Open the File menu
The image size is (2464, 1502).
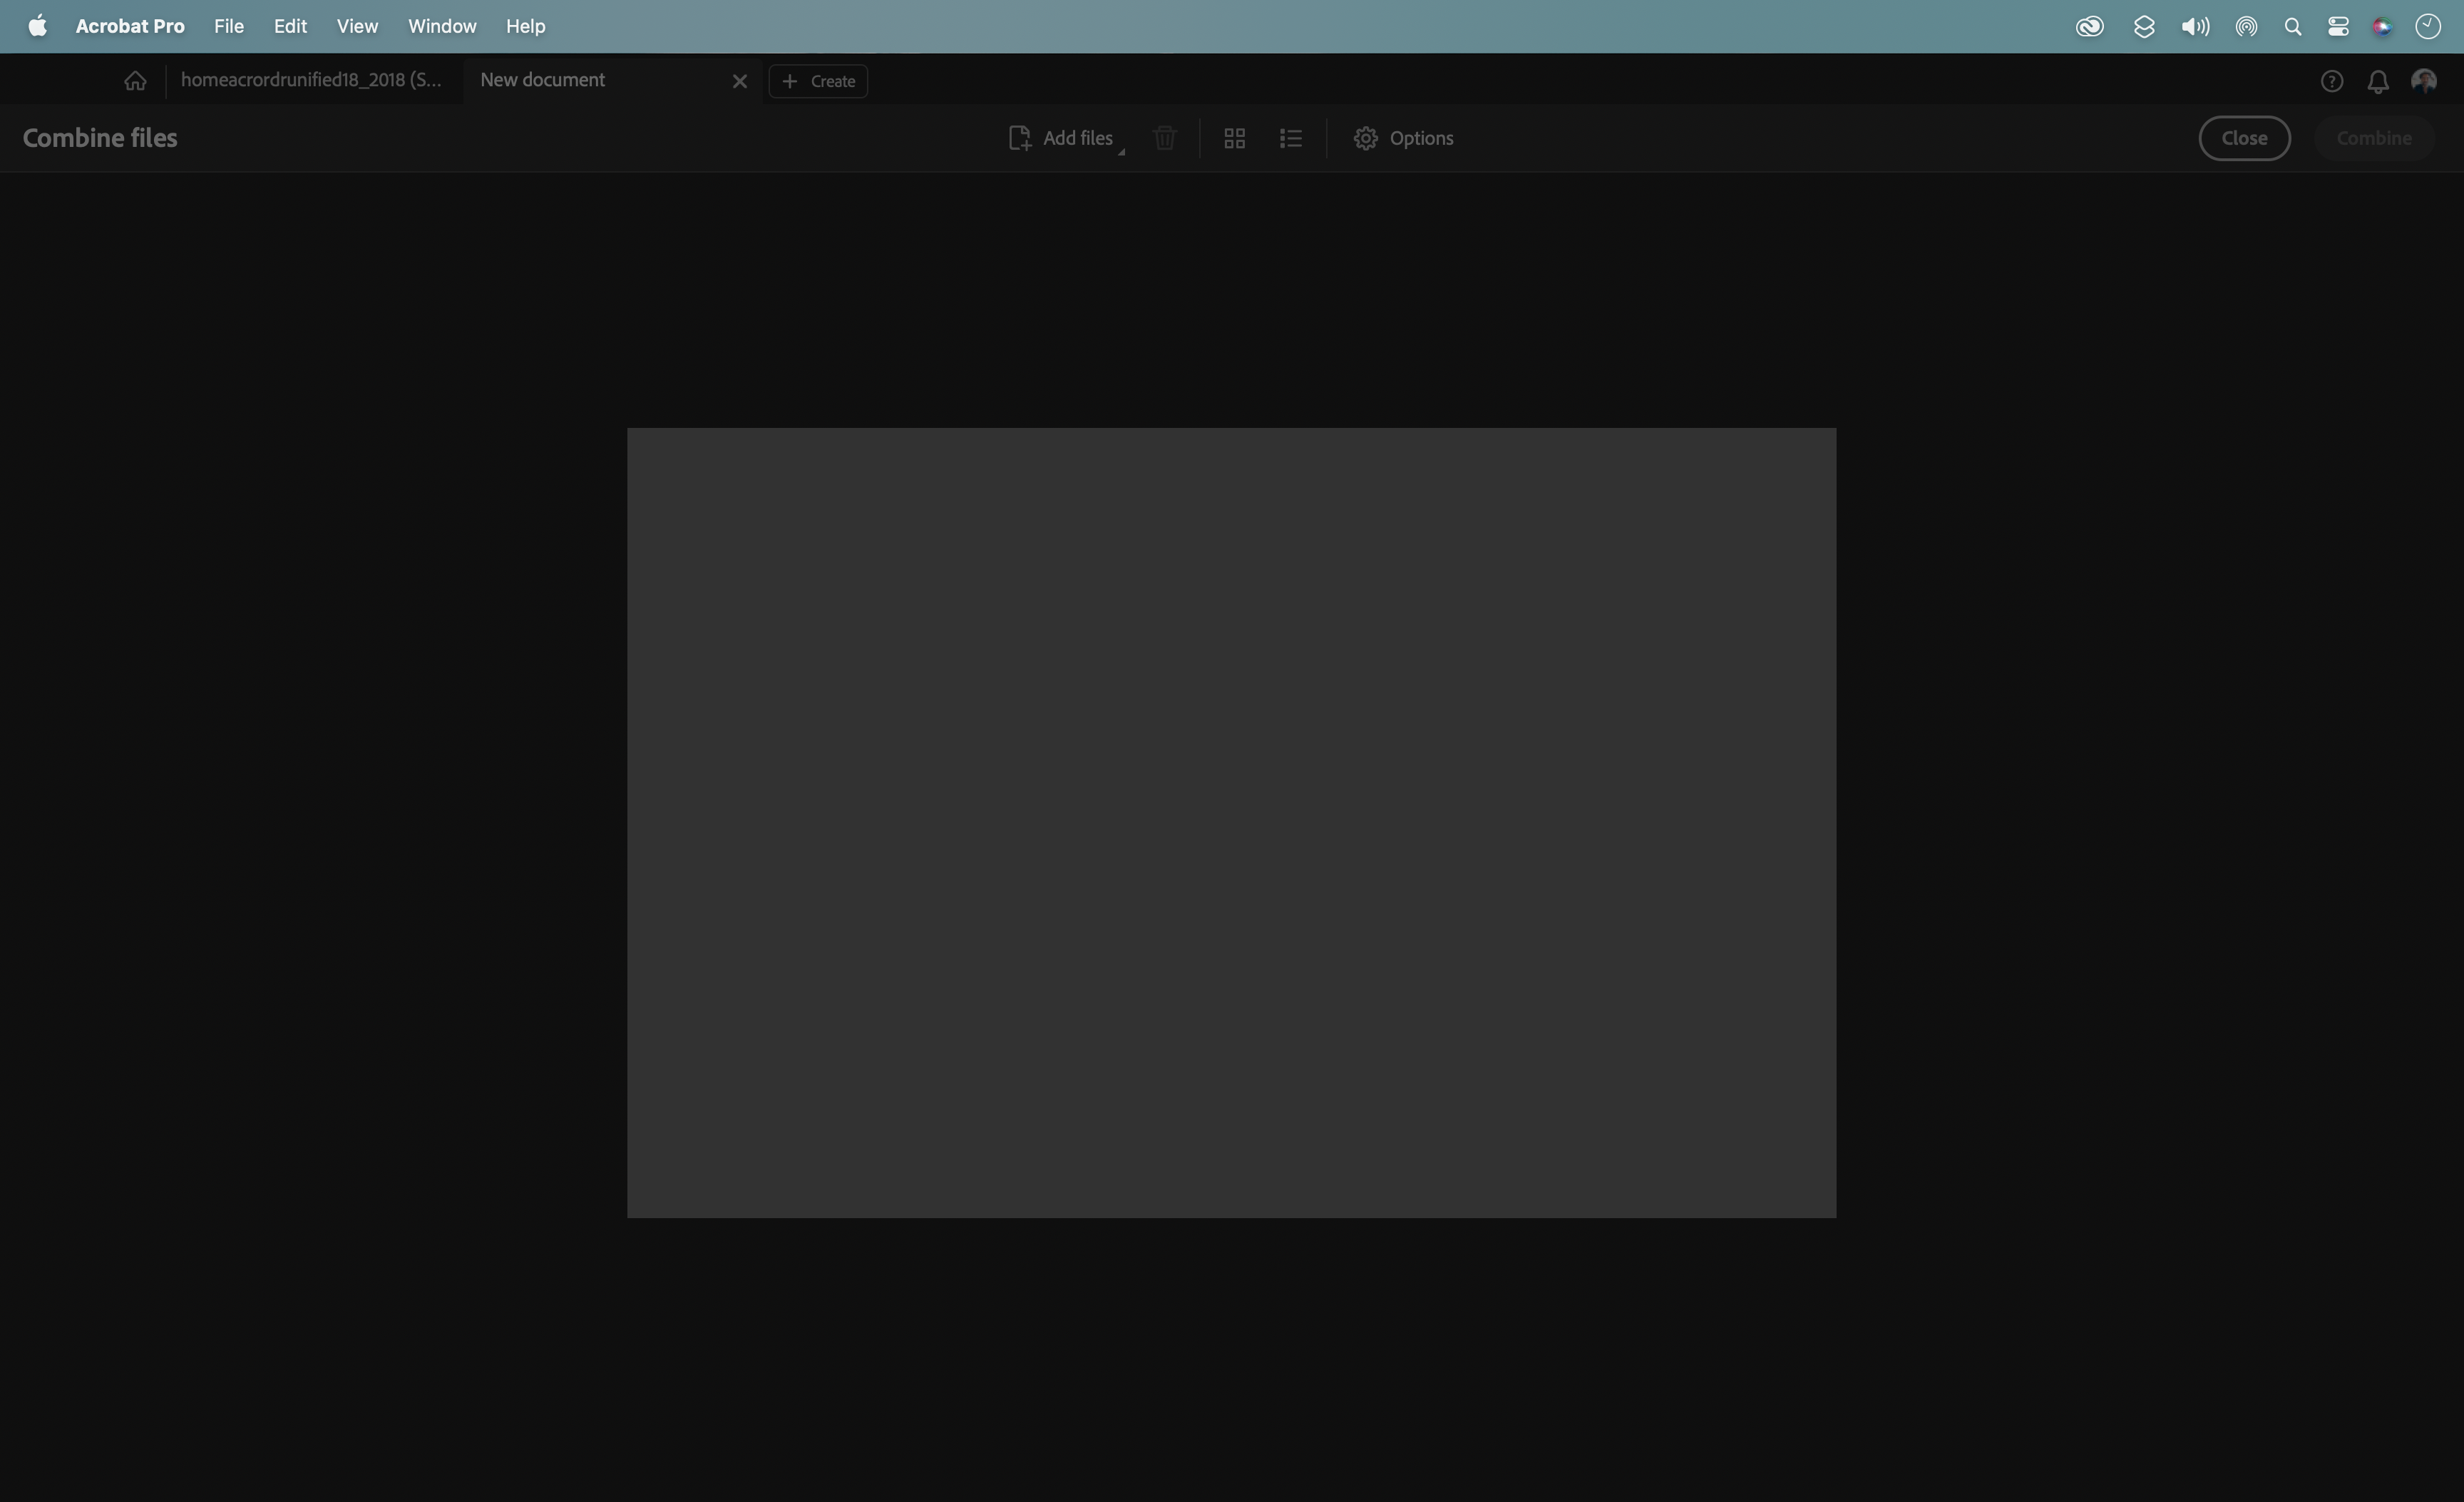tap(228, 26)
